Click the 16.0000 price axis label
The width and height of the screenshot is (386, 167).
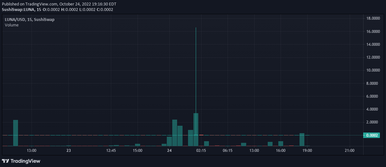373,32
